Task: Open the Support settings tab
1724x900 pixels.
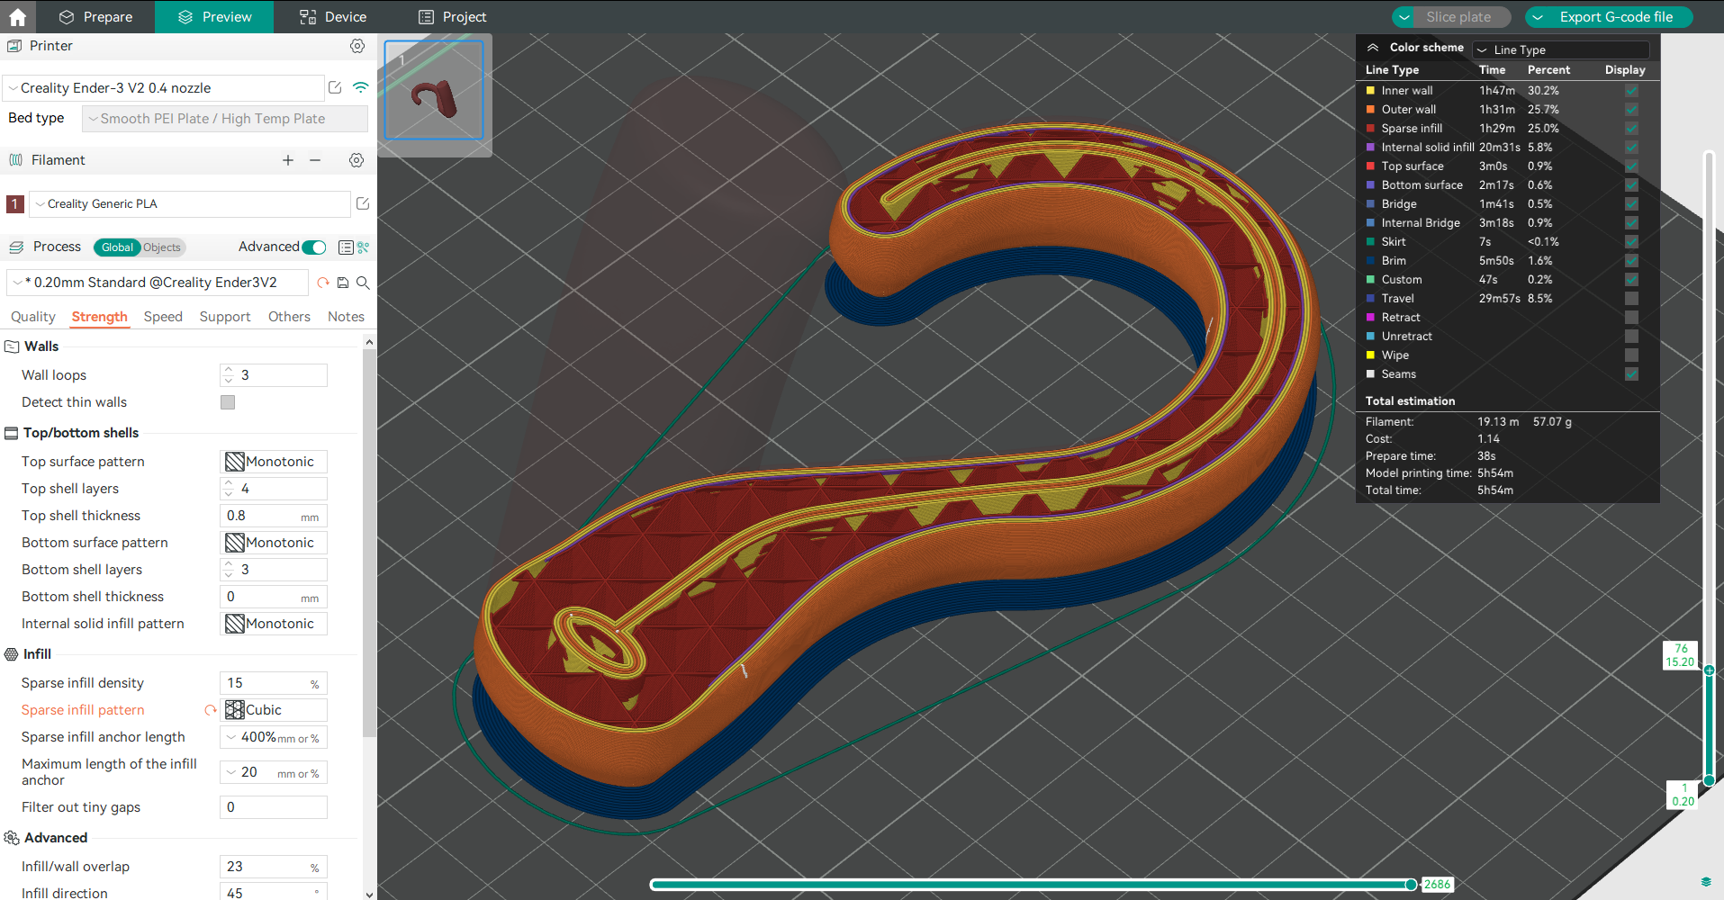Action: [225, 317]
